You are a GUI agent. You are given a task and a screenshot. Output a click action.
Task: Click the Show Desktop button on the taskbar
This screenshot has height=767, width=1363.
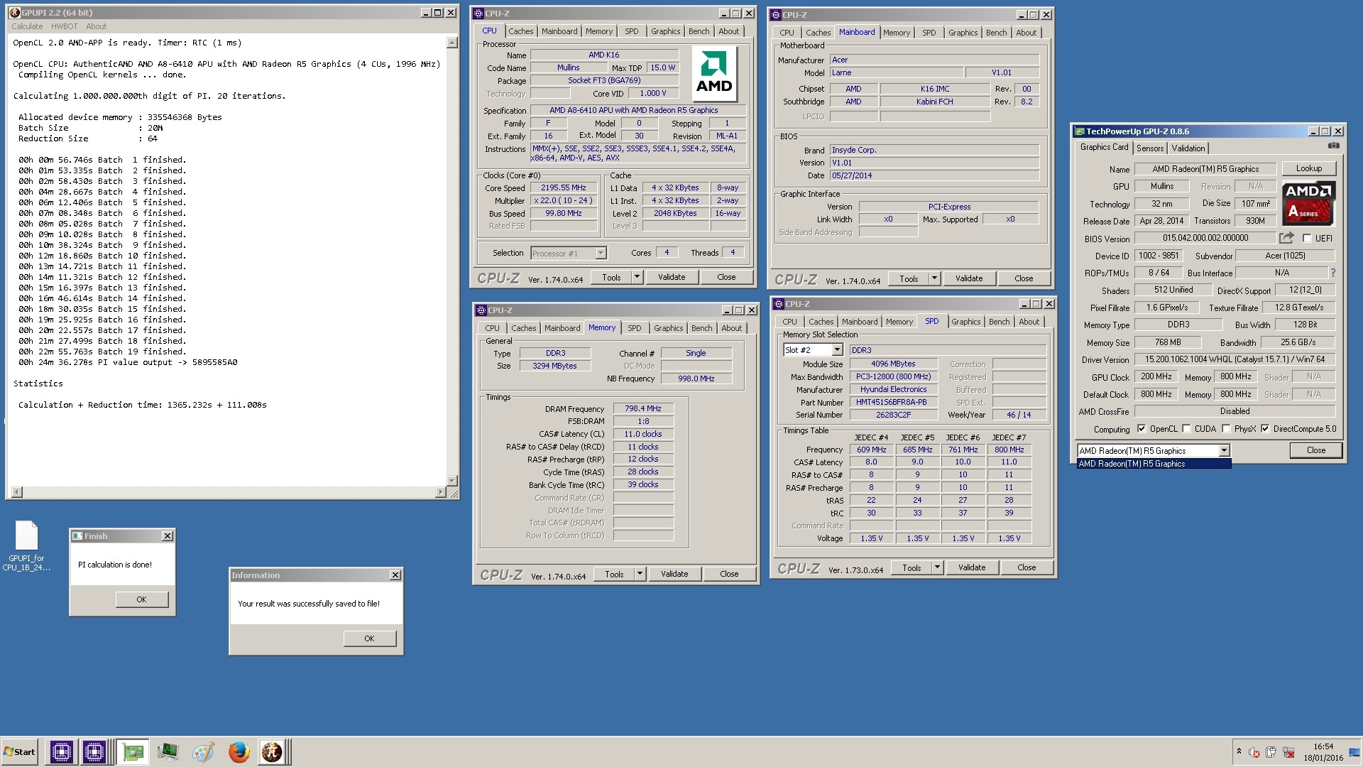tap(1356, 752)
